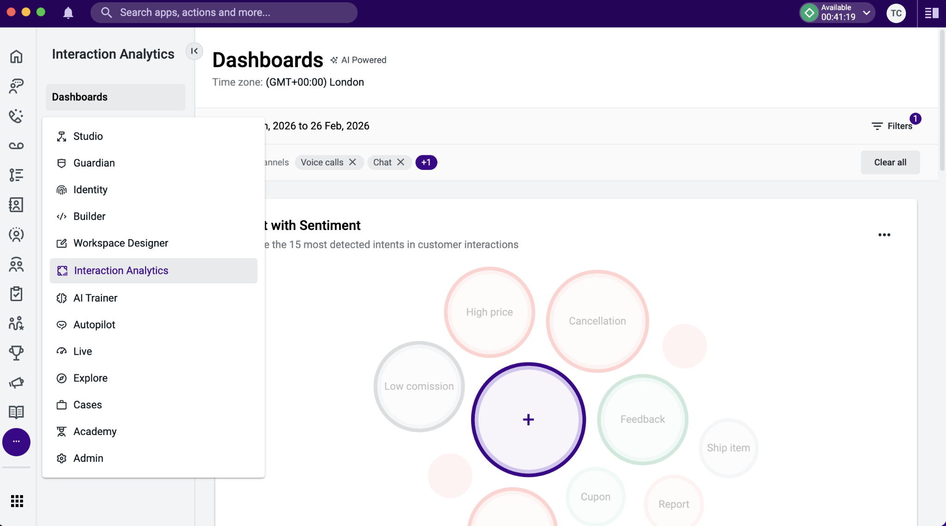
Task: Open Workspace Designer from the apps menu
Action: (x=153, y=243)
